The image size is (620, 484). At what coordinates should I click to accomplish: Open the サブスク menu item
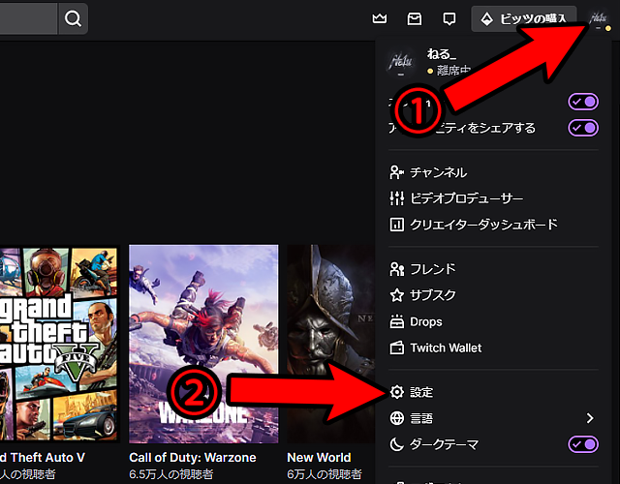tap(493, 295)
